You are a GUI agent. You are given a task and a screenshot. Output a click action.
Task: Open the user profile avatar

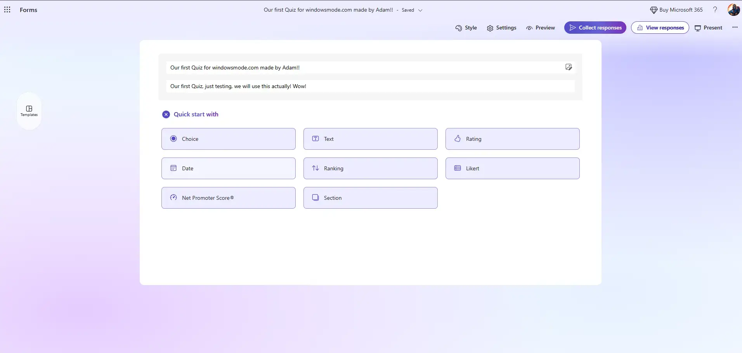(x=733, y=10)
